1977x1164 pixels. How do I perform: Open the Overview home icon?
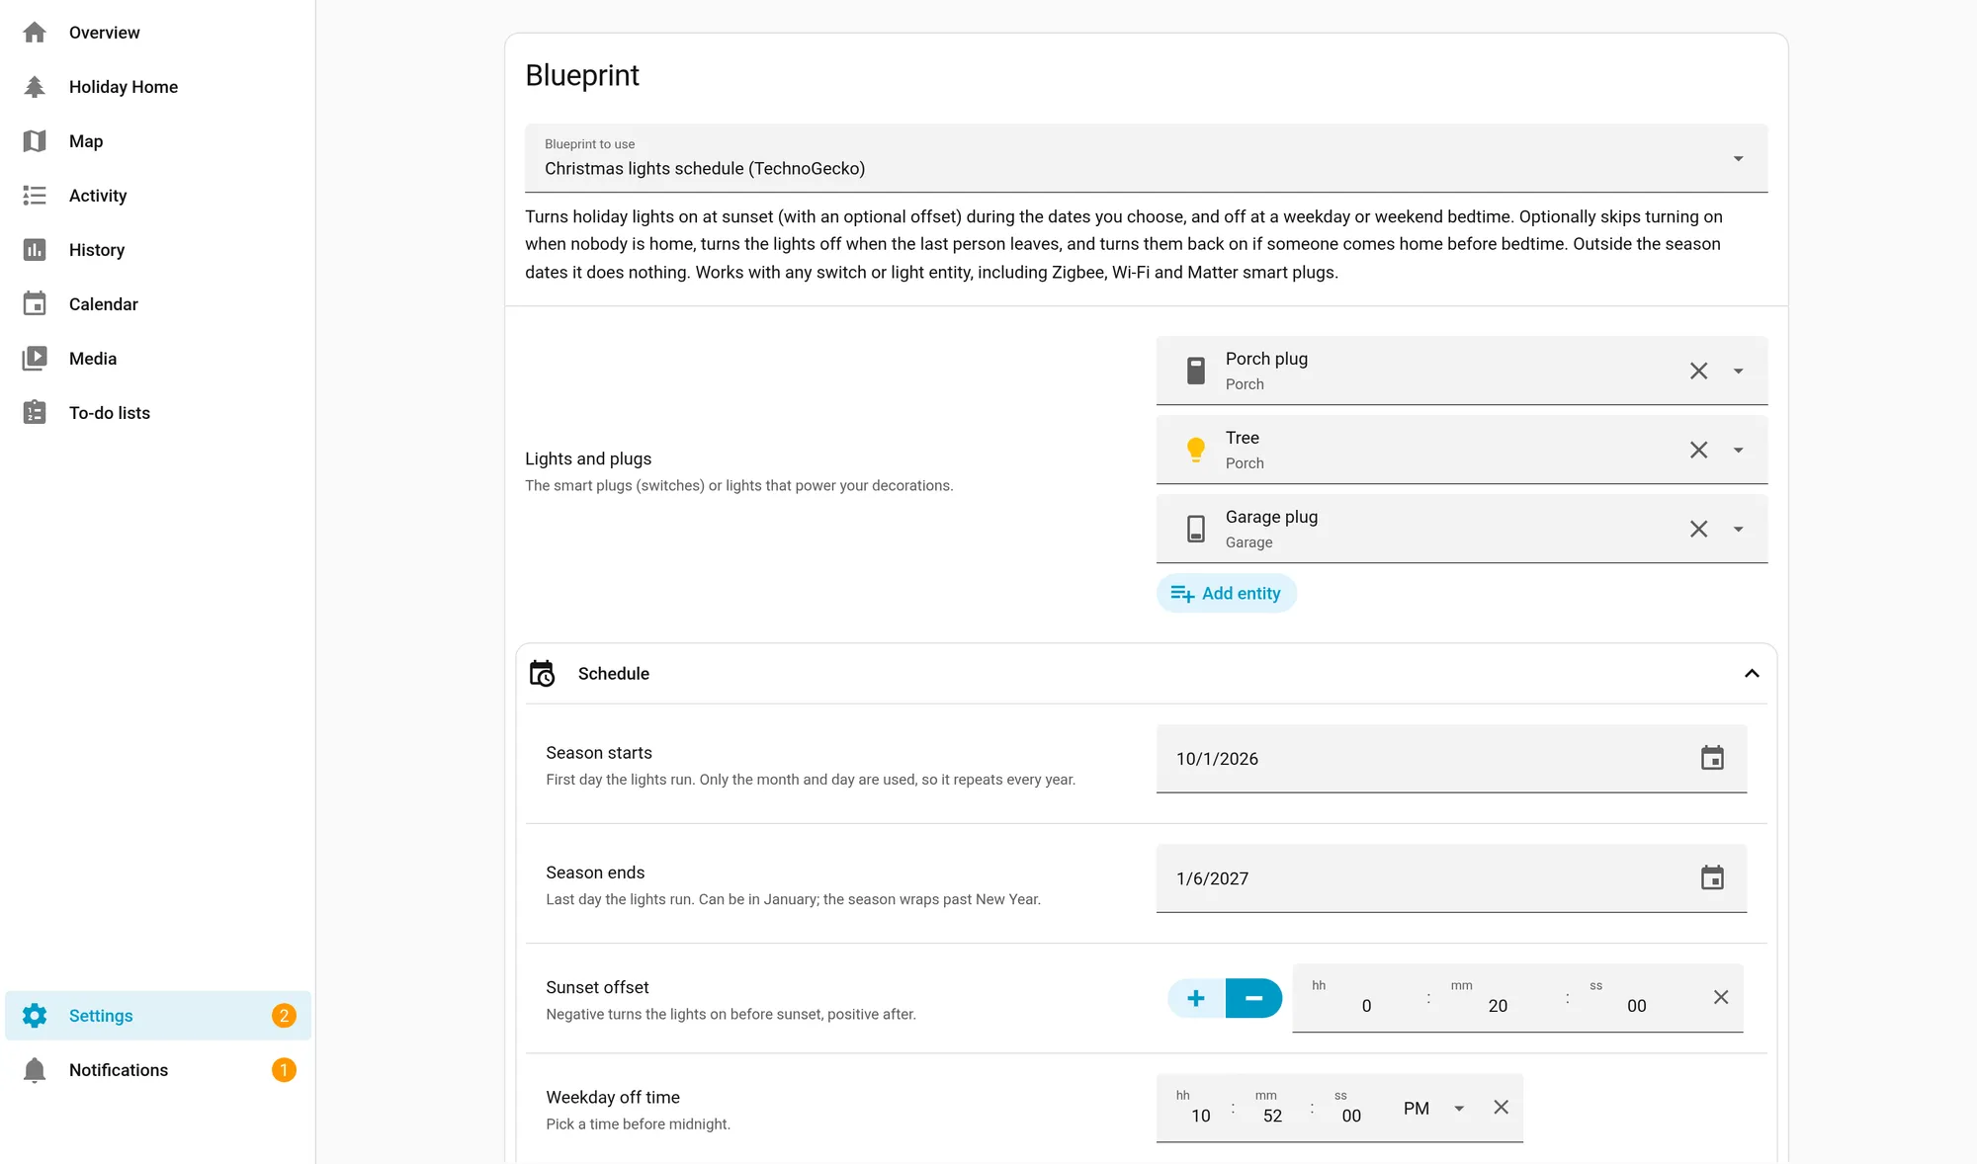pyautogui.click(x=35, y=33)
